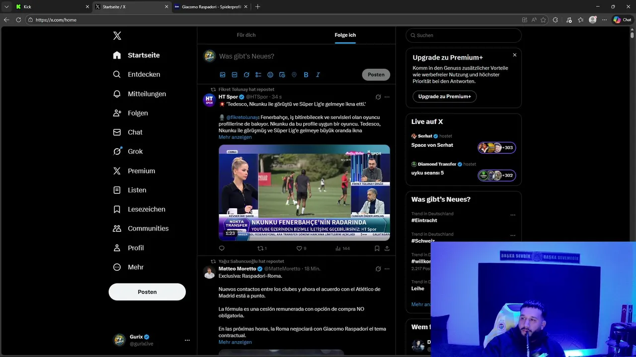Switch to the Kick browser tab
Viewport: 636px width, 357px height.
(x=53, y=7)
